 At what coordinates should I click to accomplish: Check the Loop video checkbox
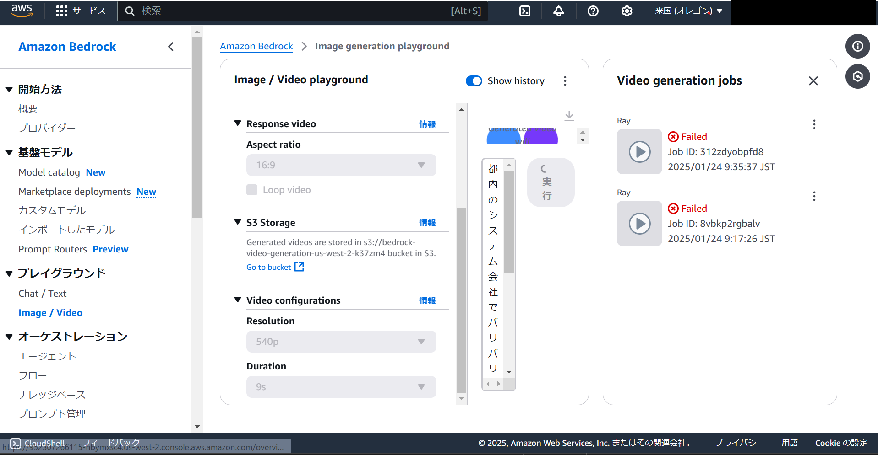click(x=252, y=190)
